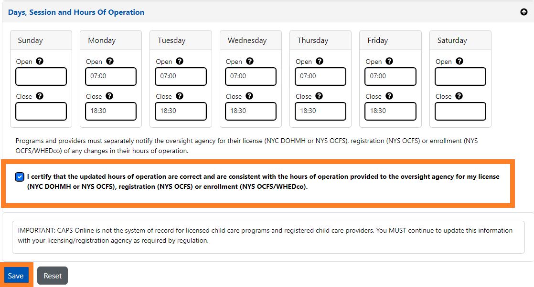Click empty Sunday Open field

pyautogui.click(x=41, y=76)
